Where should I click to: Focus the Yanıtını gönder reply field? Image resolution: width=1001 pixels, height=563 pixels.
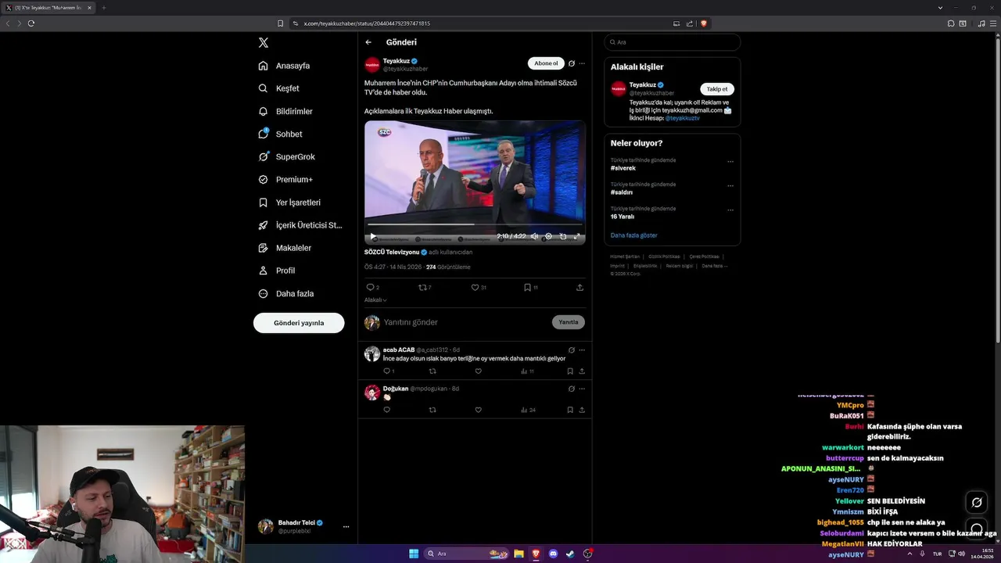click(x=465, y=322)
